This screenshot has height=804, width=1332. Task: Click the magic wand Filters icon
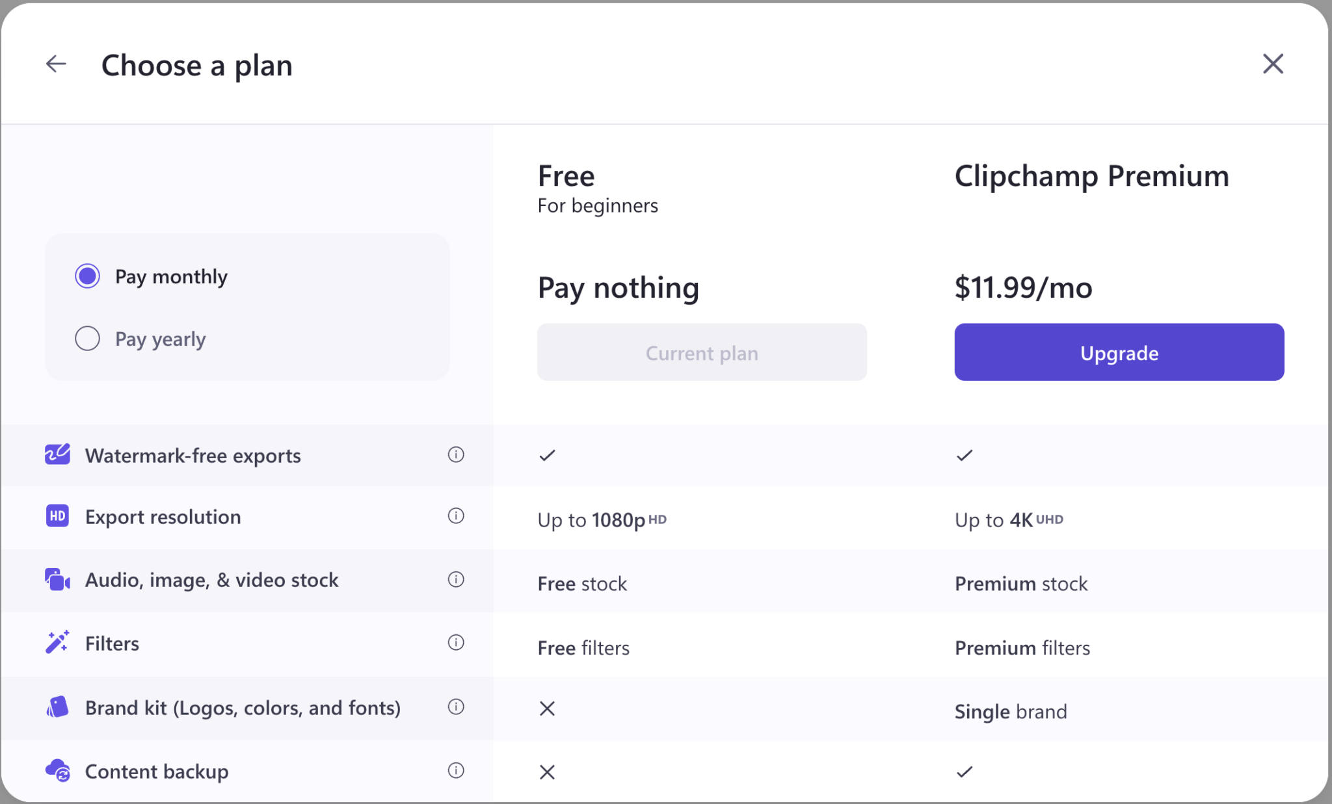pyautogui.click(x=57, y=642)
